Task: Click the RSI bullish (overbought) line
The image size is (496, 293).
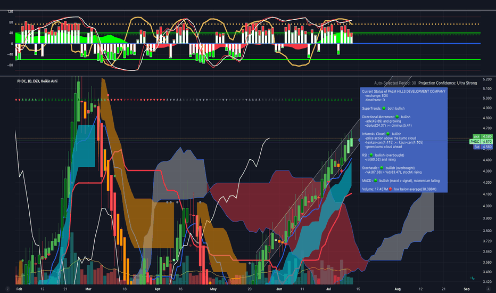Action: coord(383,155)
